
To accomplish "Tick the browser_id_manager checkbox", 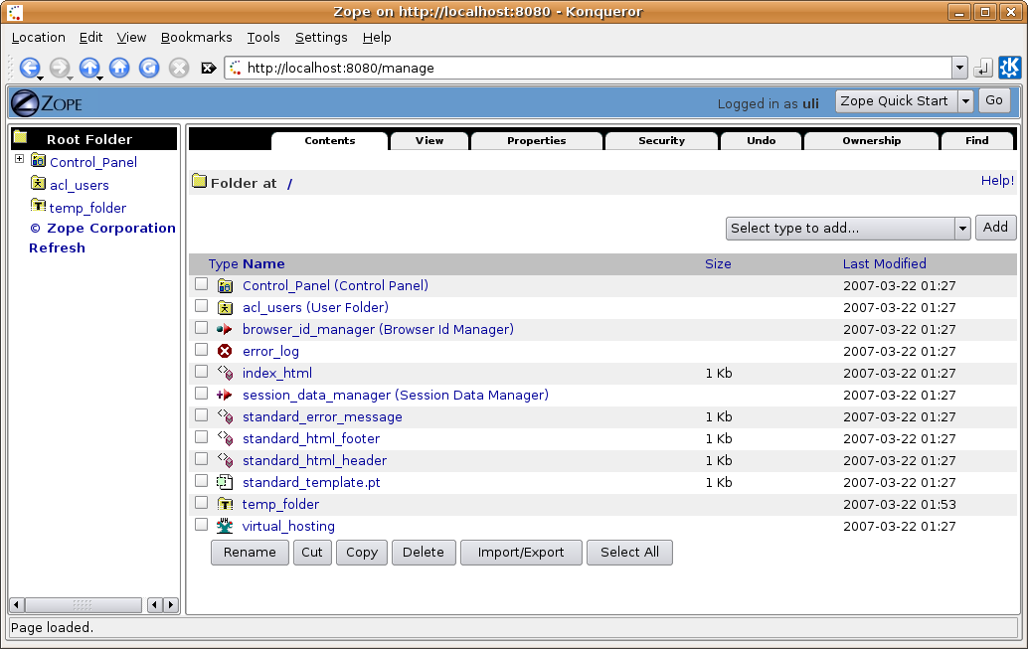I will 201,328.
